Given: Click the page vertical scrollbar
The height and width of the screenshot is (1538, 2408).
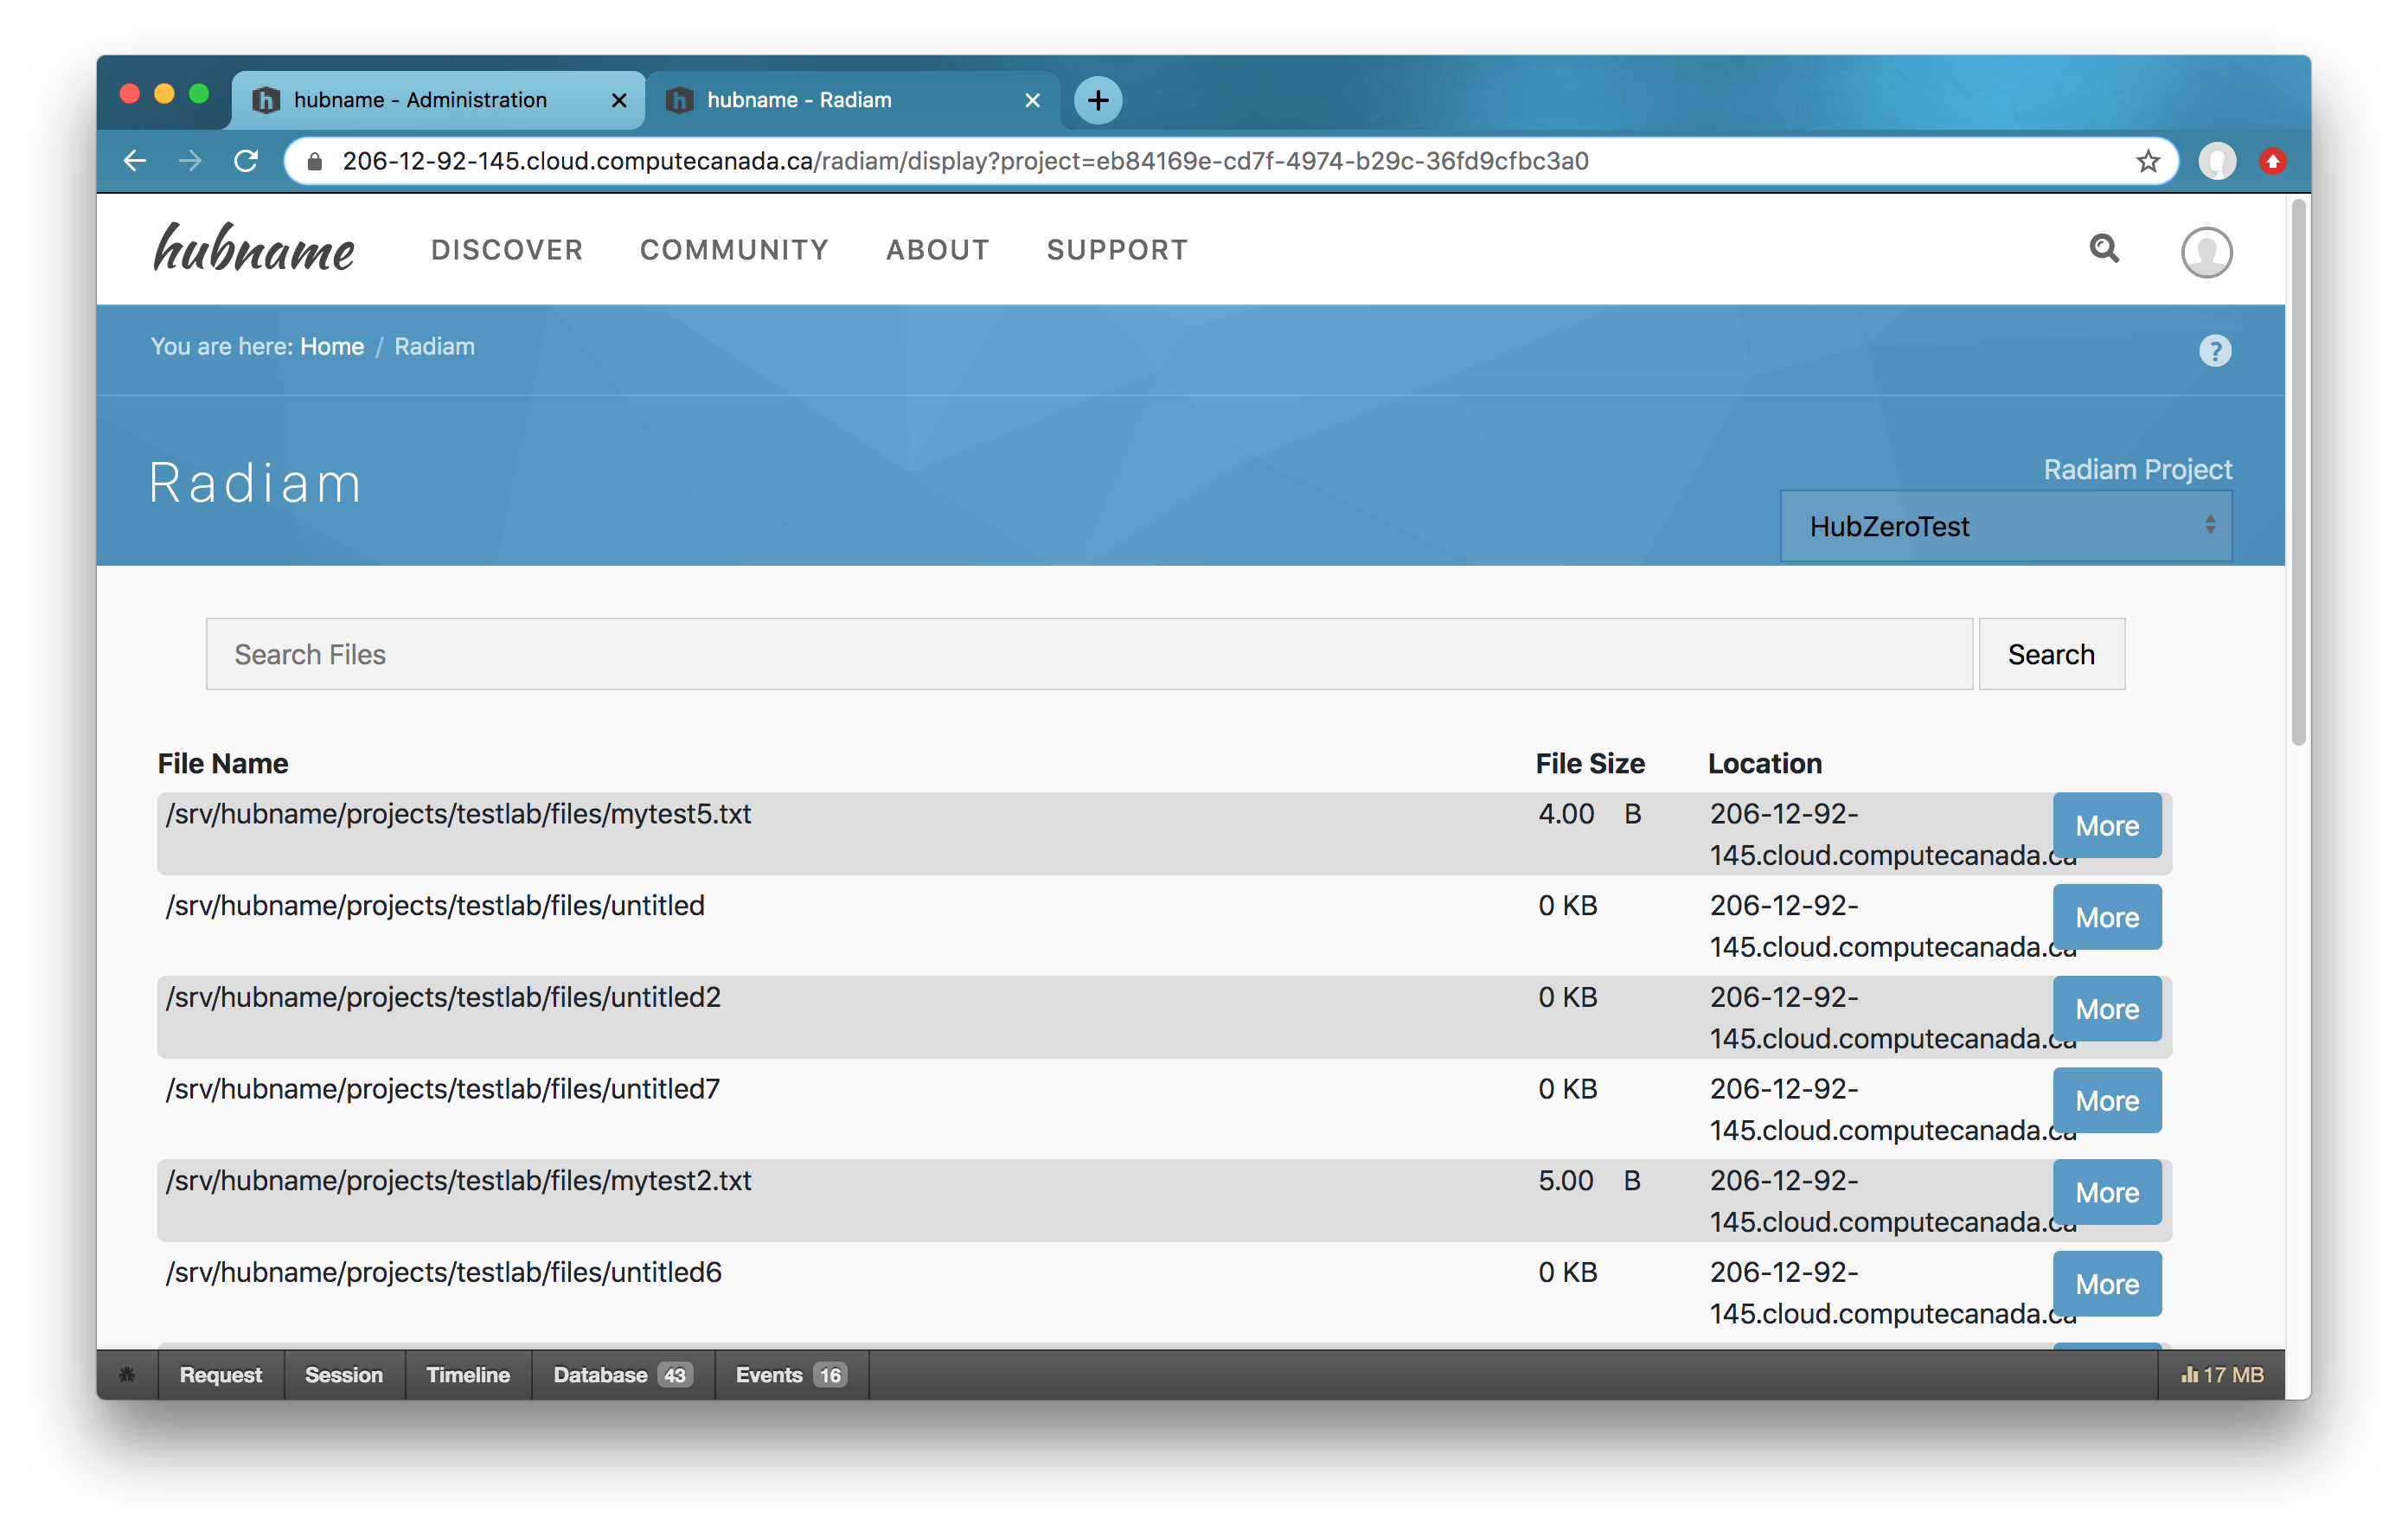Looking at the screenshot, I should (2297, 472).
